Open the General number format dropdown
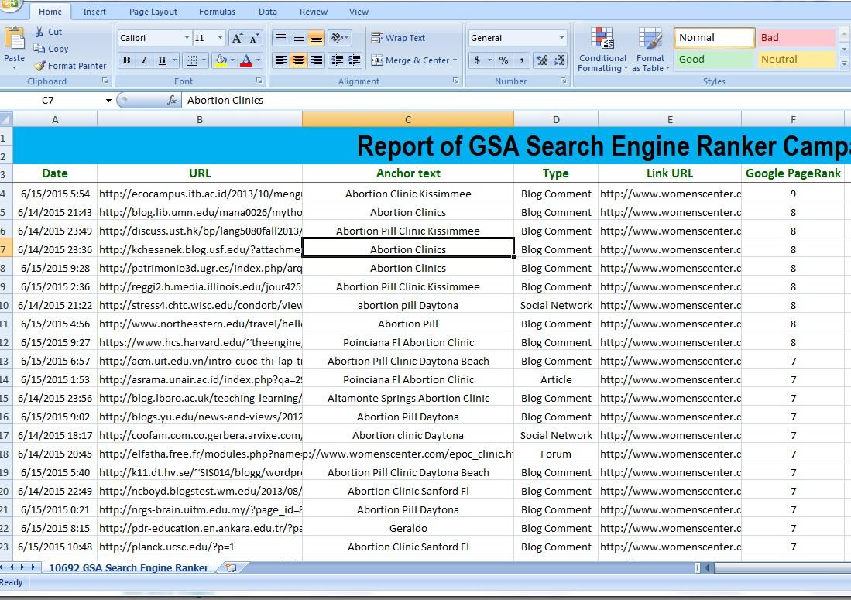 pyautogui.click(x=561, y=37)
